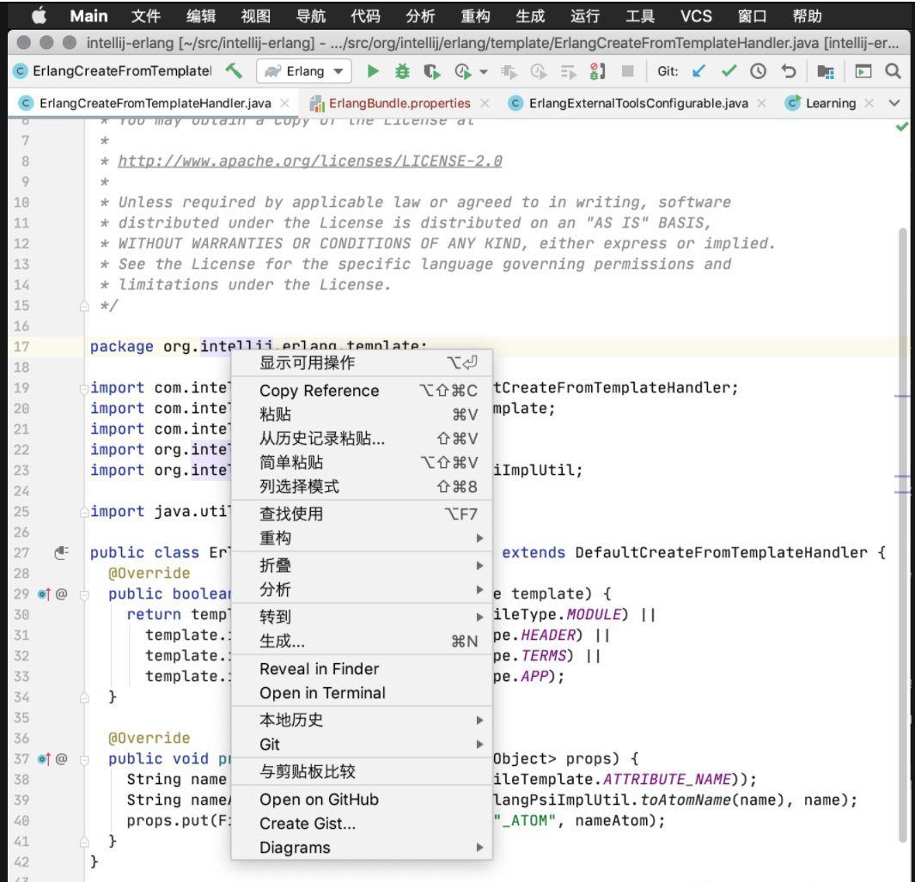Switch to the Learning tab

click(831, 103)
